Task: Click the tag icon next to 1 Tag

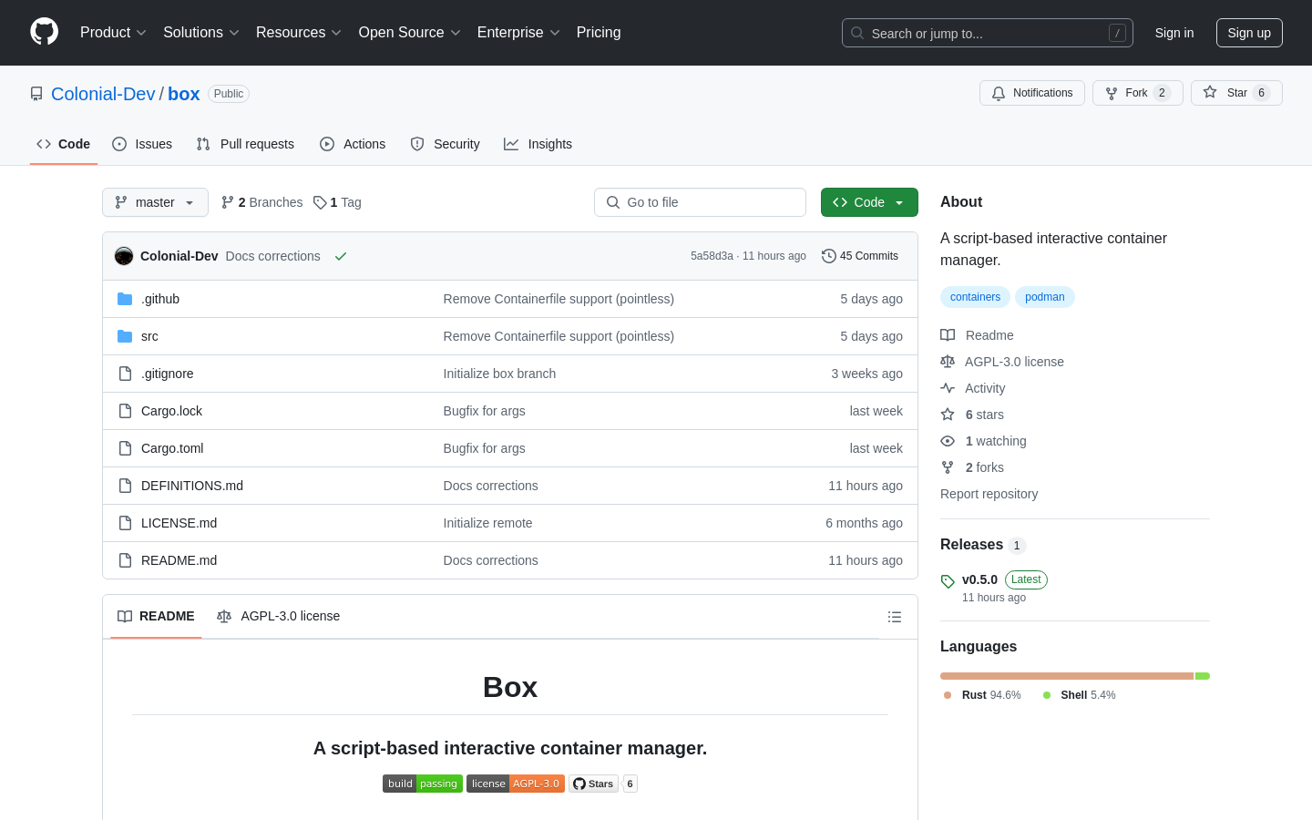Action: tap(320, 202)
